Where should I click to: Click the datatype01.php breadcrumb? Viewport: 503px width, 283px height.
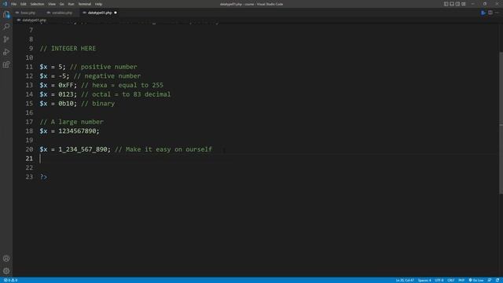click(x=34, y=20)
